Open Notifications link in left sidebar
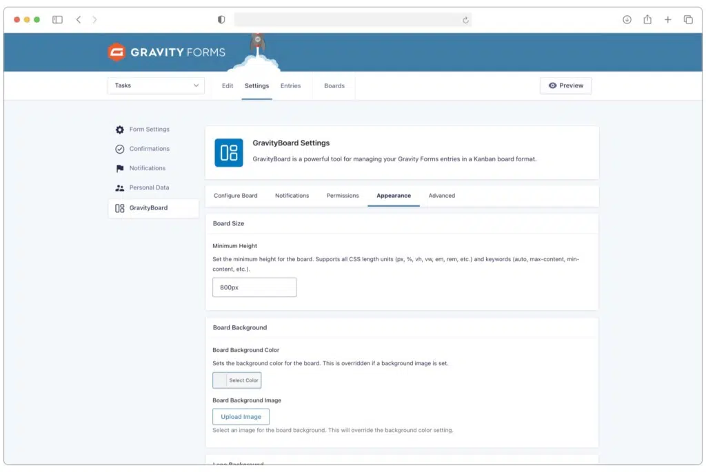The image size is (706, 472). [148, 168]
